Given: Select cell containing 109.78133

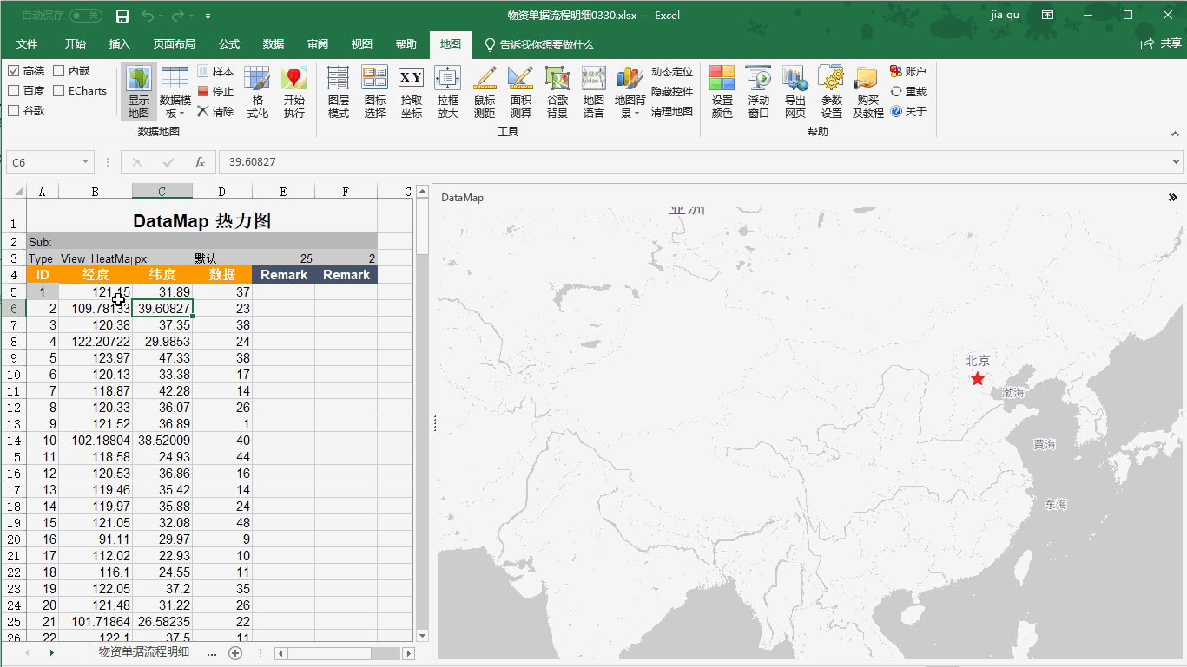Looking at the screenshot, I should [96, 308].
